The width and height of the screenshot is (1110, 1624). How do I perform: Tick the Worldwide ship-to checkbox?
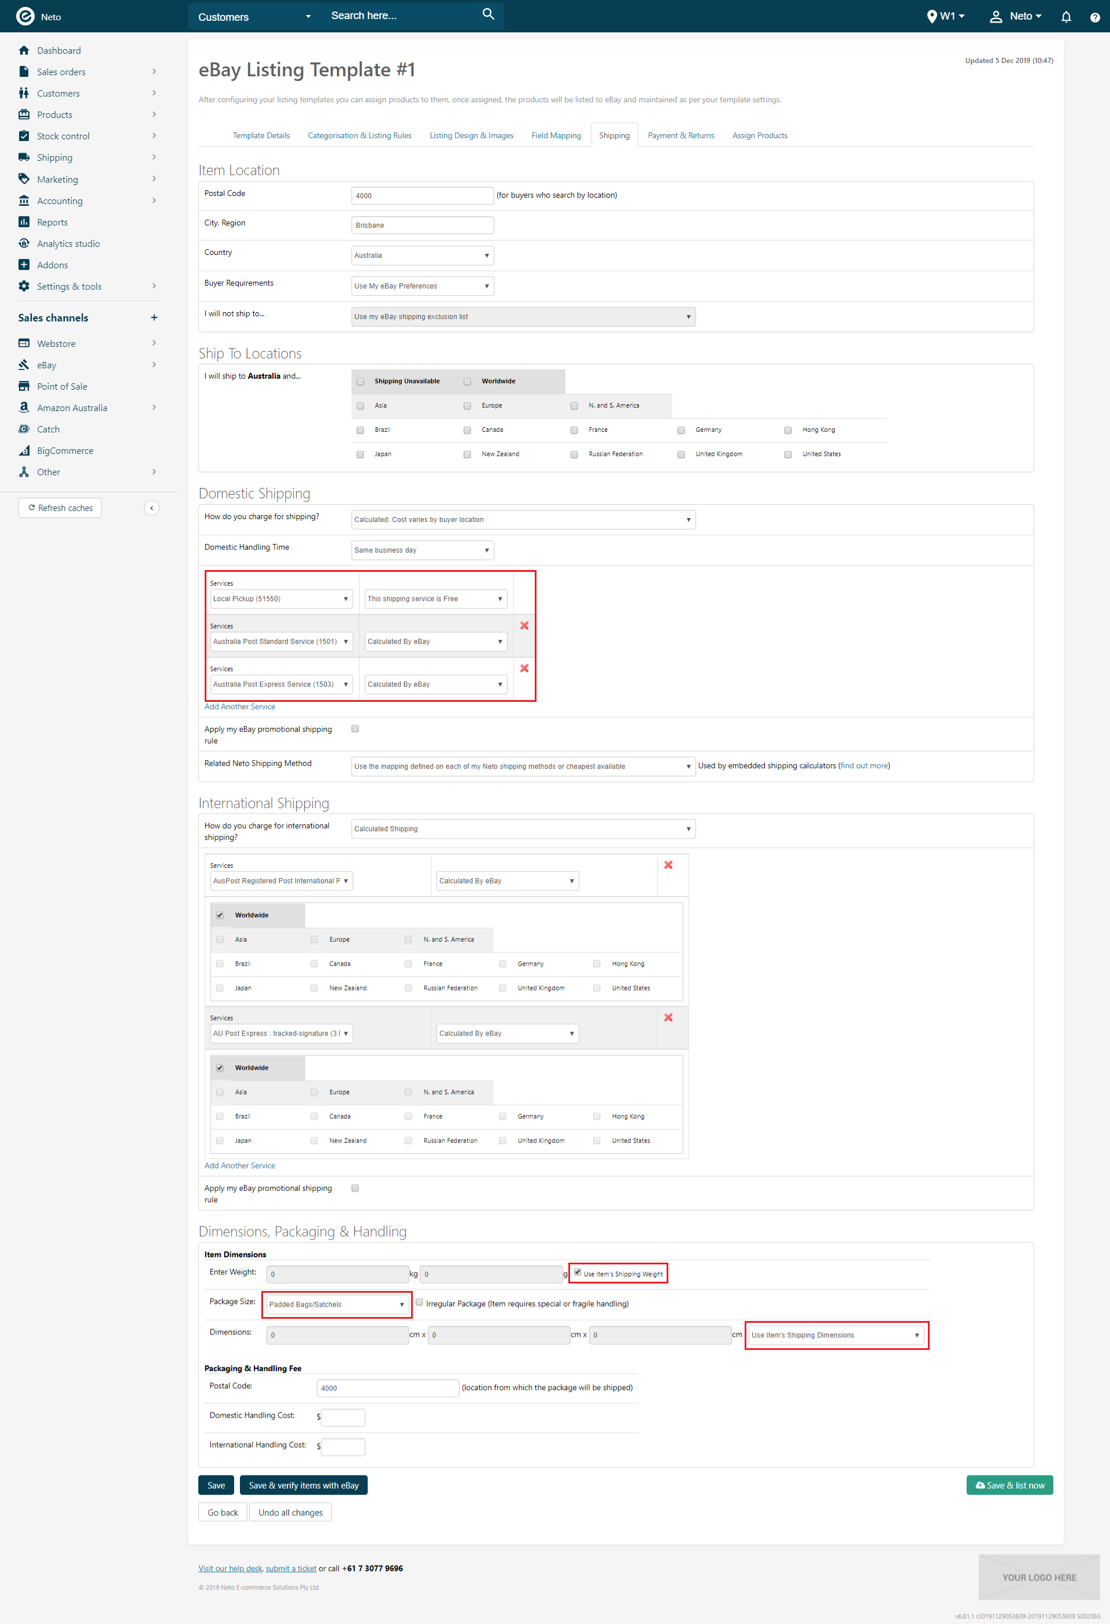pos(467,382)
